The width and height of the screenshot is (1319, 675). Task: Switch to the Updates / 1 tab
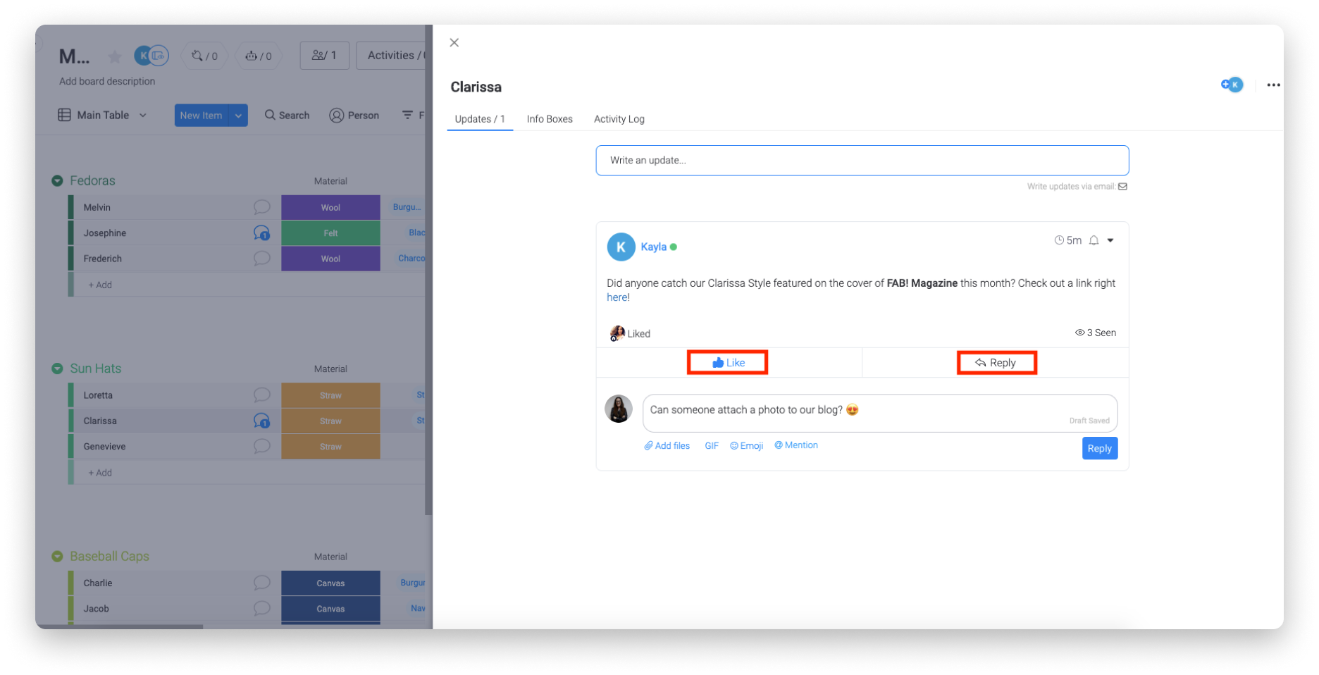[x=480, y=119]
